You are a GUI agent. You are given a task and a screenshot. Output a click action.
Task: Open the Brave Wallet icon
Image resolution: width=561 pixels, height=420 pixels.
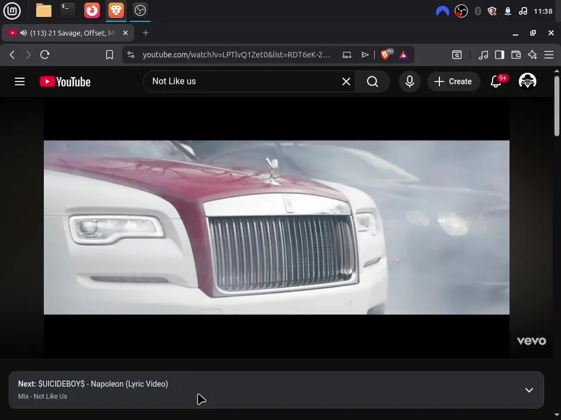516,55
